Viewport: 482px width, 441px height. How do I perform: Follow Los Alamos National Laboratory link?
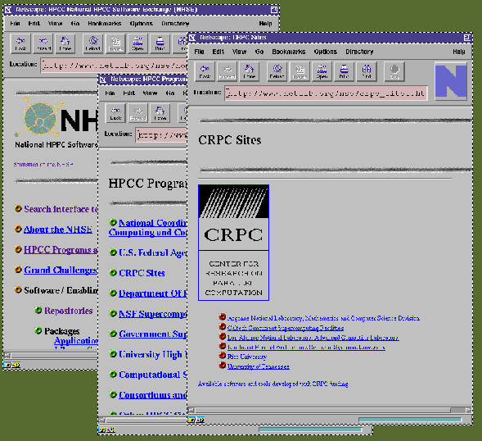tap(313, 338)
